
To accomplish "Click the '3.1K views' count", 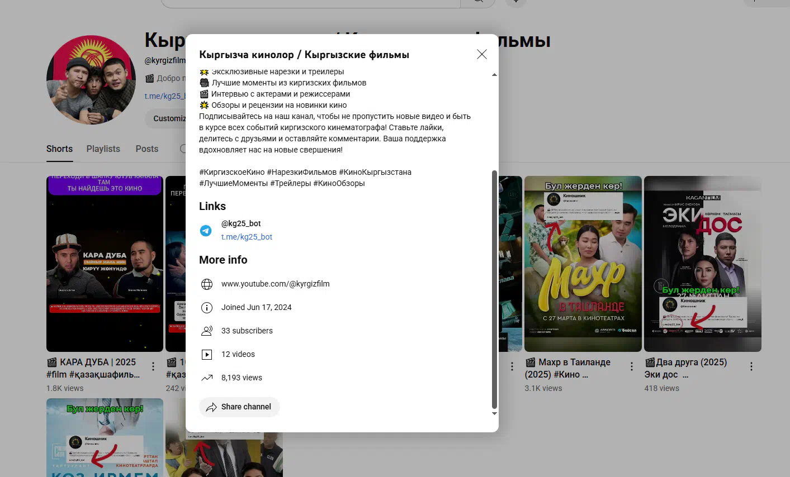I will [543, 388].
